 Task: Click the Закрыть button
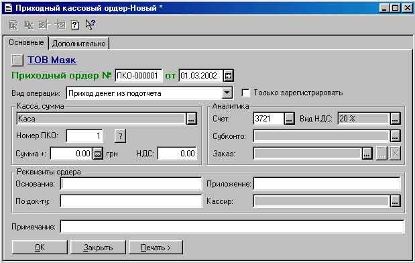(x=98, y=248)
